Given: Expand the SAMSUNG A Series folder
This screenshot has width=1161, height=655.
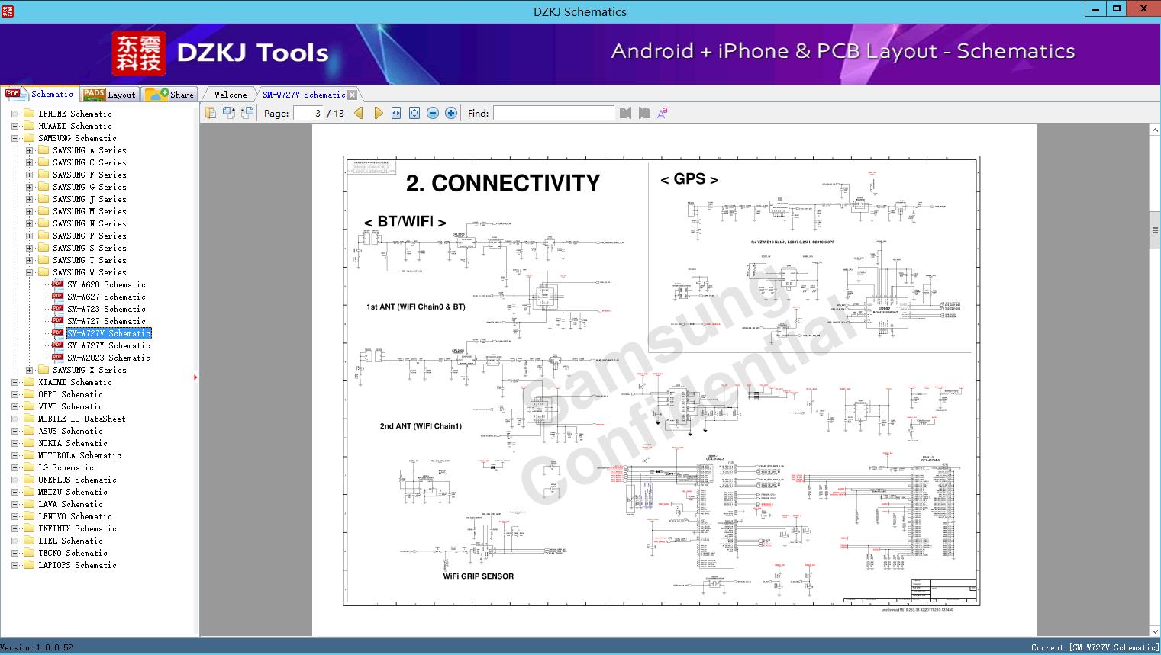Looking at the screenshot, I should (29, 150).
